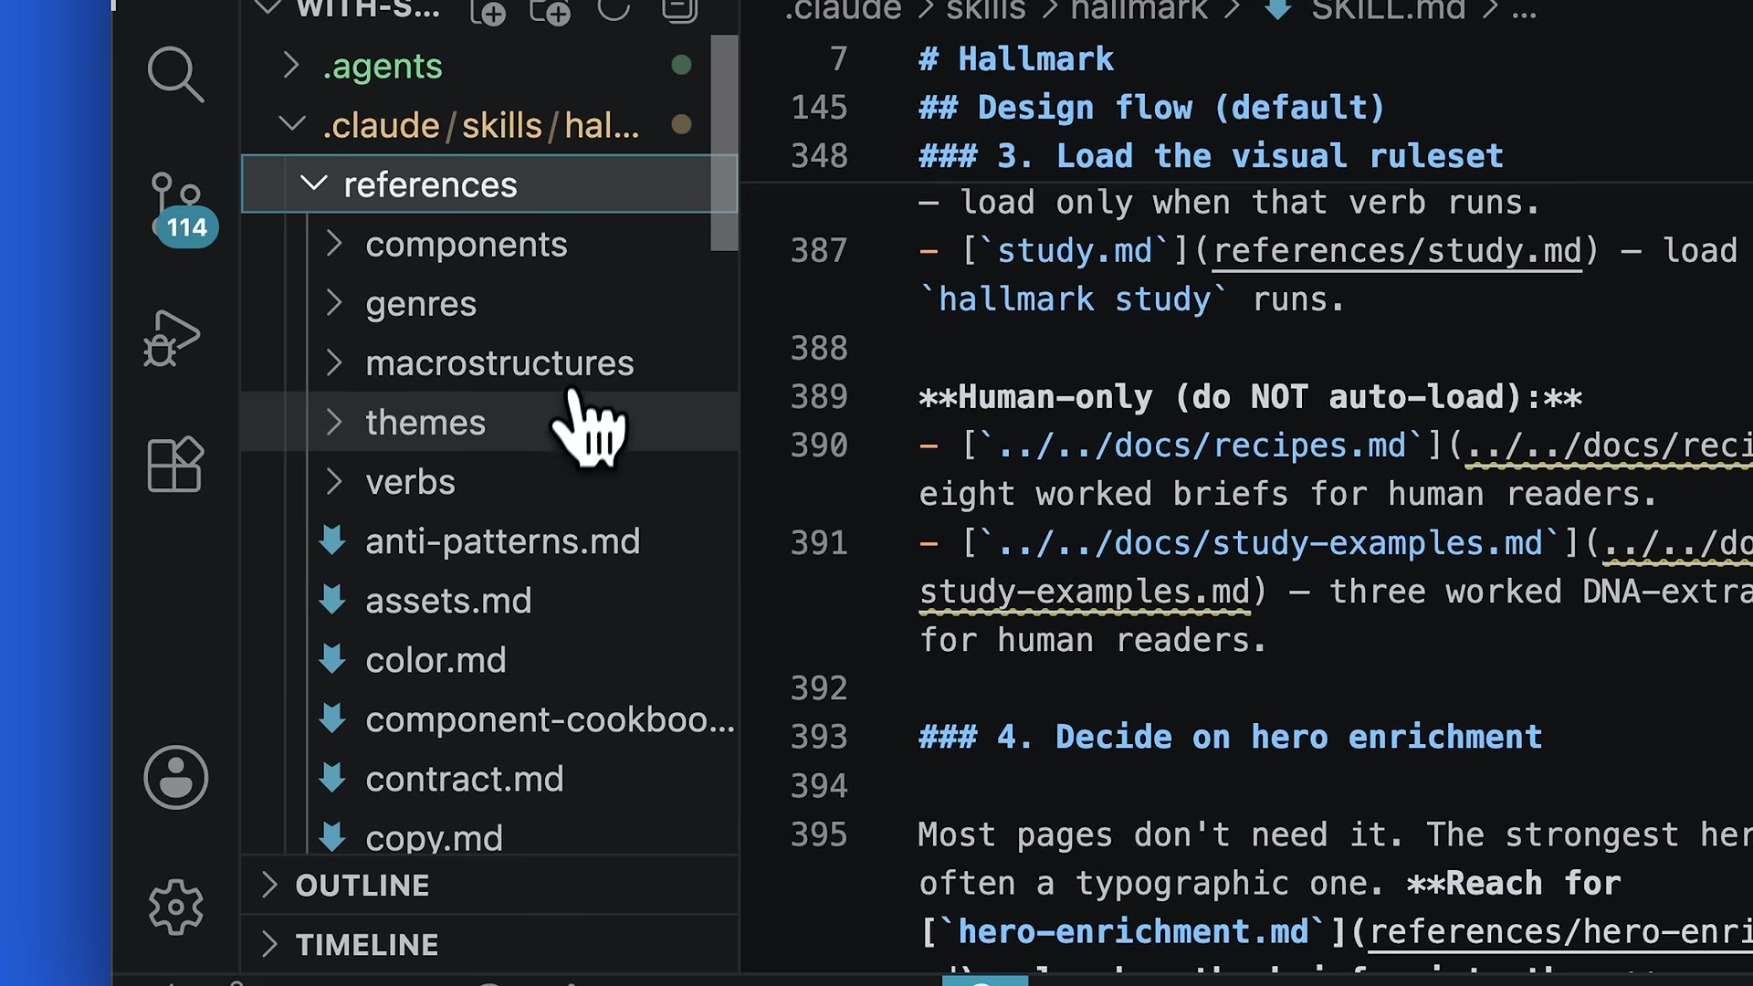Click heading '### 4. Decide on hero enrichment'
This screenshot has width=1753, height=986.
(1230, 737)
